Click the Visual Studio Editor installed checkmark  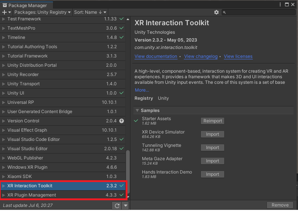pos(122,149)
